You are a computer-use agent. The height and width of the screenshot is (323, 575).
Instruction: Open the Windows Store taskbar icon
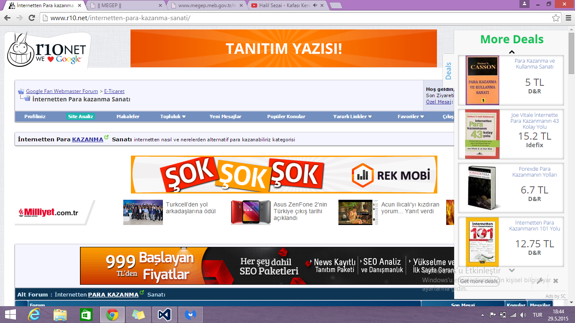point(86,315)
